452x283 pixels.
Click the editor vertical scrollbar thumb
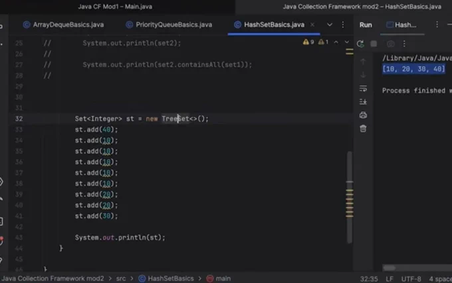[x=350, y=197]
